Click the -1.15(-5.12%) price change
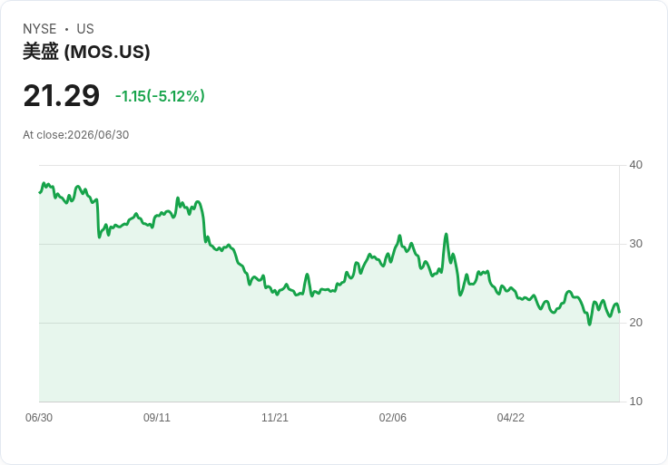668x465 pixels. [160, 96]
